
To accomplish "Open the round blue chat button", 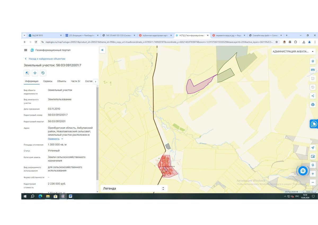I will coord(303,171).
